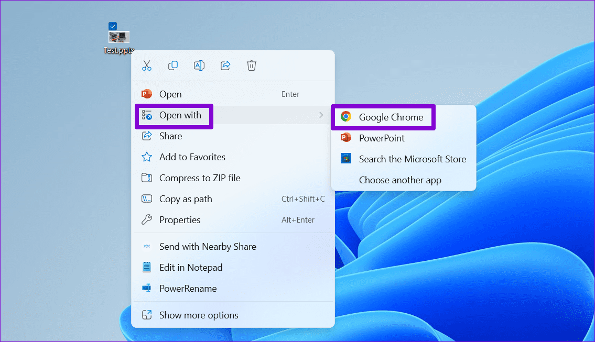Select the Cut icon in the toolbar
Screen dimensions: 595x342
(147, 65)
